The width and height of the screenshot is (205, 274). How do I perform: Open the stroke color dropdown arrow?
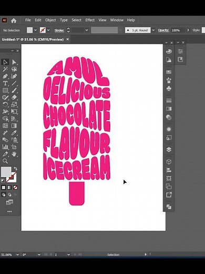click(48, 30)
